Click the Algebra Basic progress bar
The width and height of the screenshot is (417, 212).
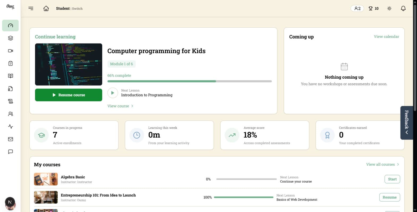point(247,179)
